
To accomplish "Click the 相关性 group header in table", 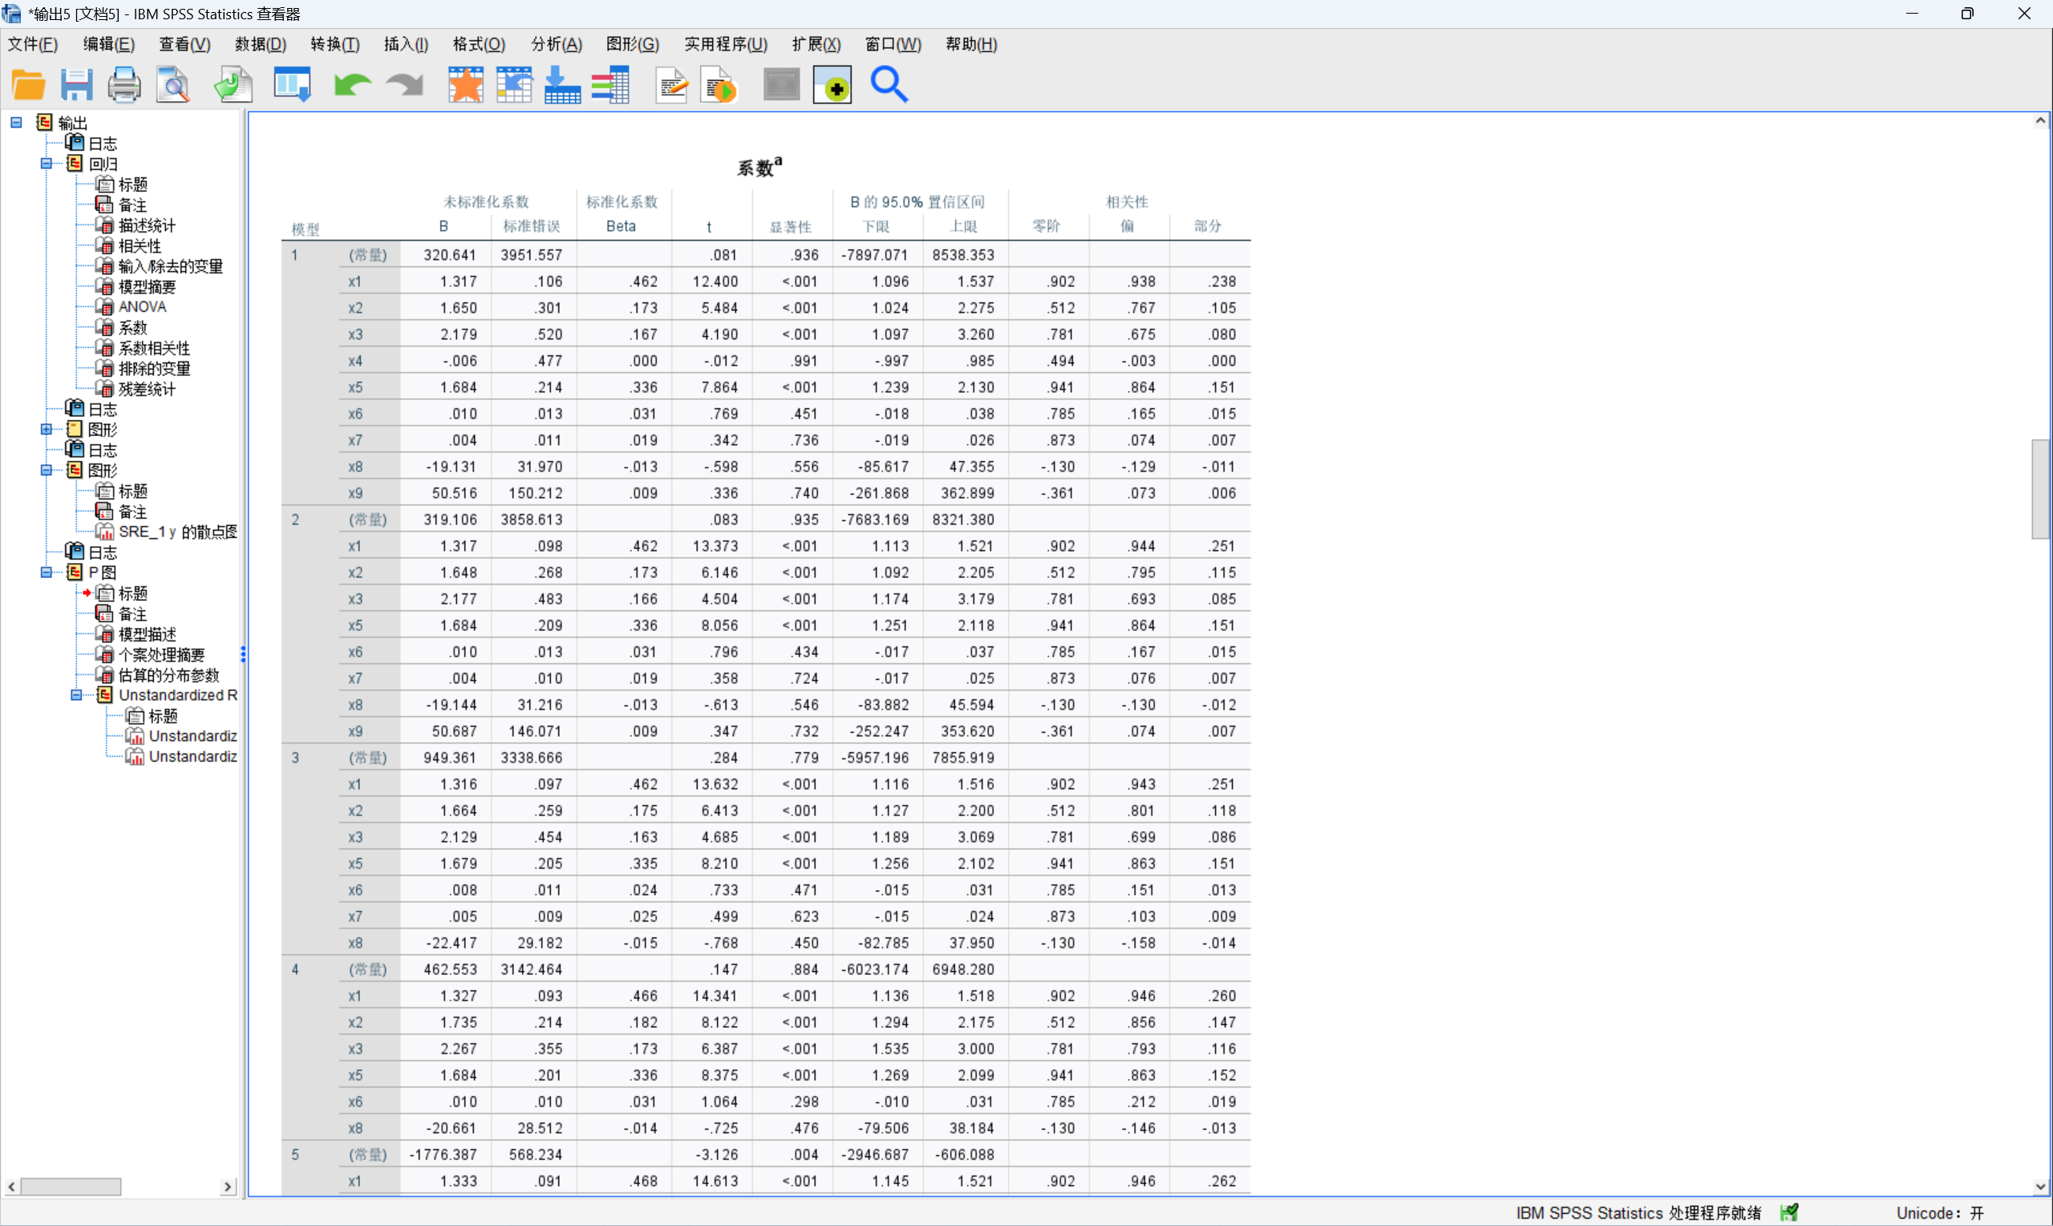I will coord(1127,201).
